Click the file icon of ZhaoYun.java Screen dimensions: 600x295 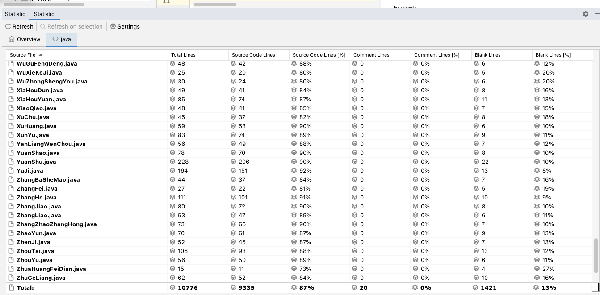pos(12,233)
